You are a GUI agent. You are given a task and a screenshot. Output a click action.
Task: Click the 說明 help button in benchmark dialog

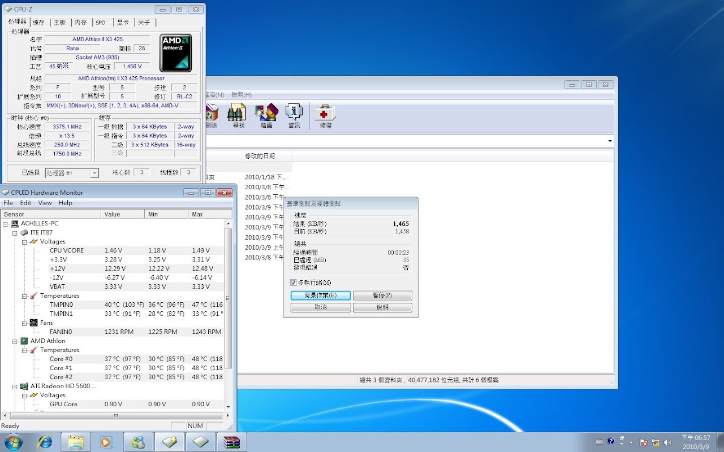(x=382, y=307)
